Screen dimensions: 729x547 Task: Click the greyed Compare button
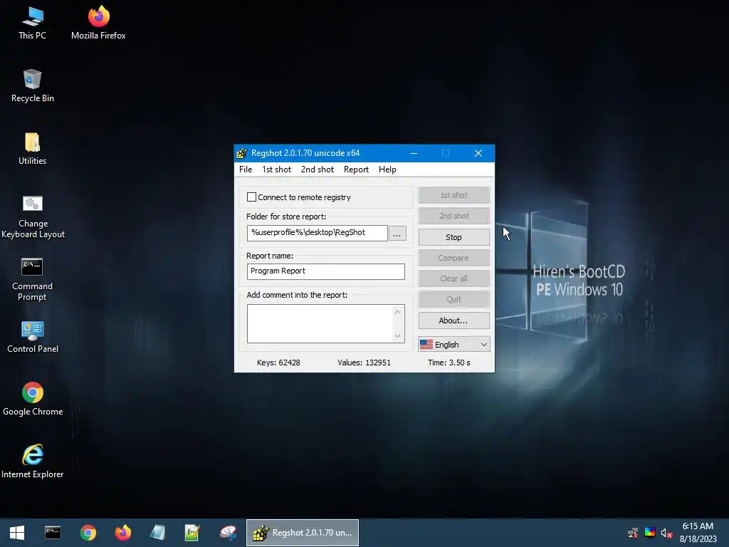pos(453,258)
